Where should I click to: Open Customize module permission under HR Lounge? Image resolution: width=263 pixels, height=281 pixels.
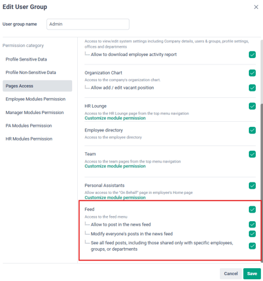(115, 118)
